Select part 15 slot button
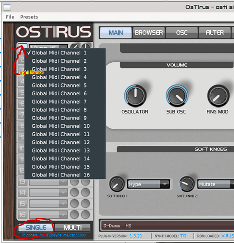Viewport: 234px width, 243px height. (22, 204)
